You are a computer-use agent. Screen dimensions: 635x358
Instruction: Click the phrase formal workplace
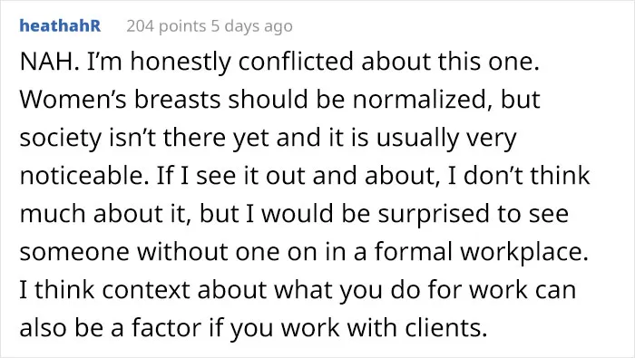coord(481,252)
